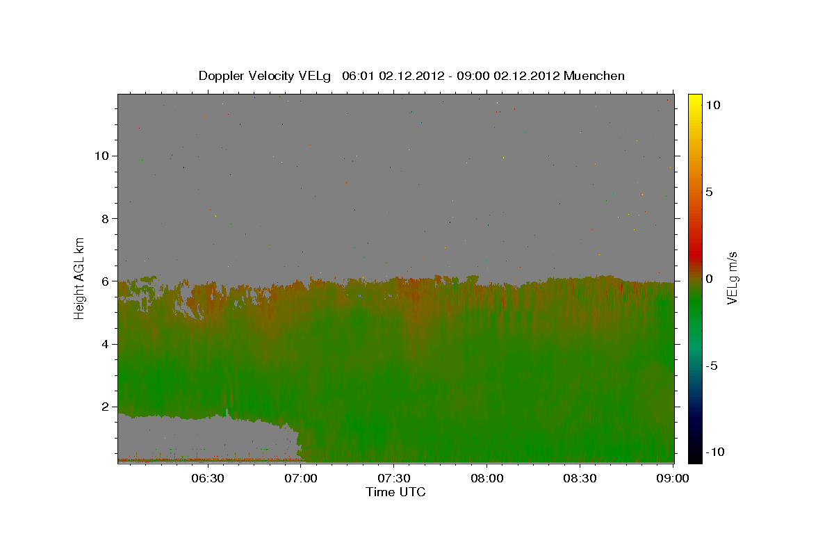Screen dimensions: 834x556
Task: Click the colorbar value -5
Action: coord(711,366)
